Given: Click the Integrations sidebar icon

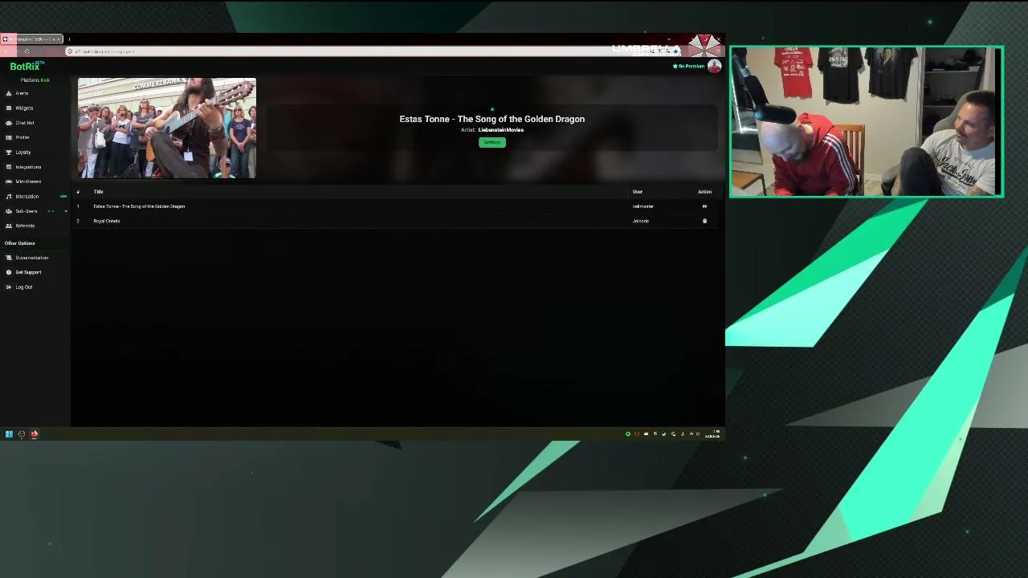Looking at the screenshot, I should point(9,167).
